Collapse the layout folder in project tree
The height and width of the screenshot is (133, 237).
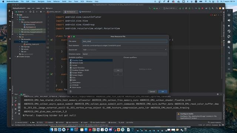pyautogui.click(x=20, y=42)
